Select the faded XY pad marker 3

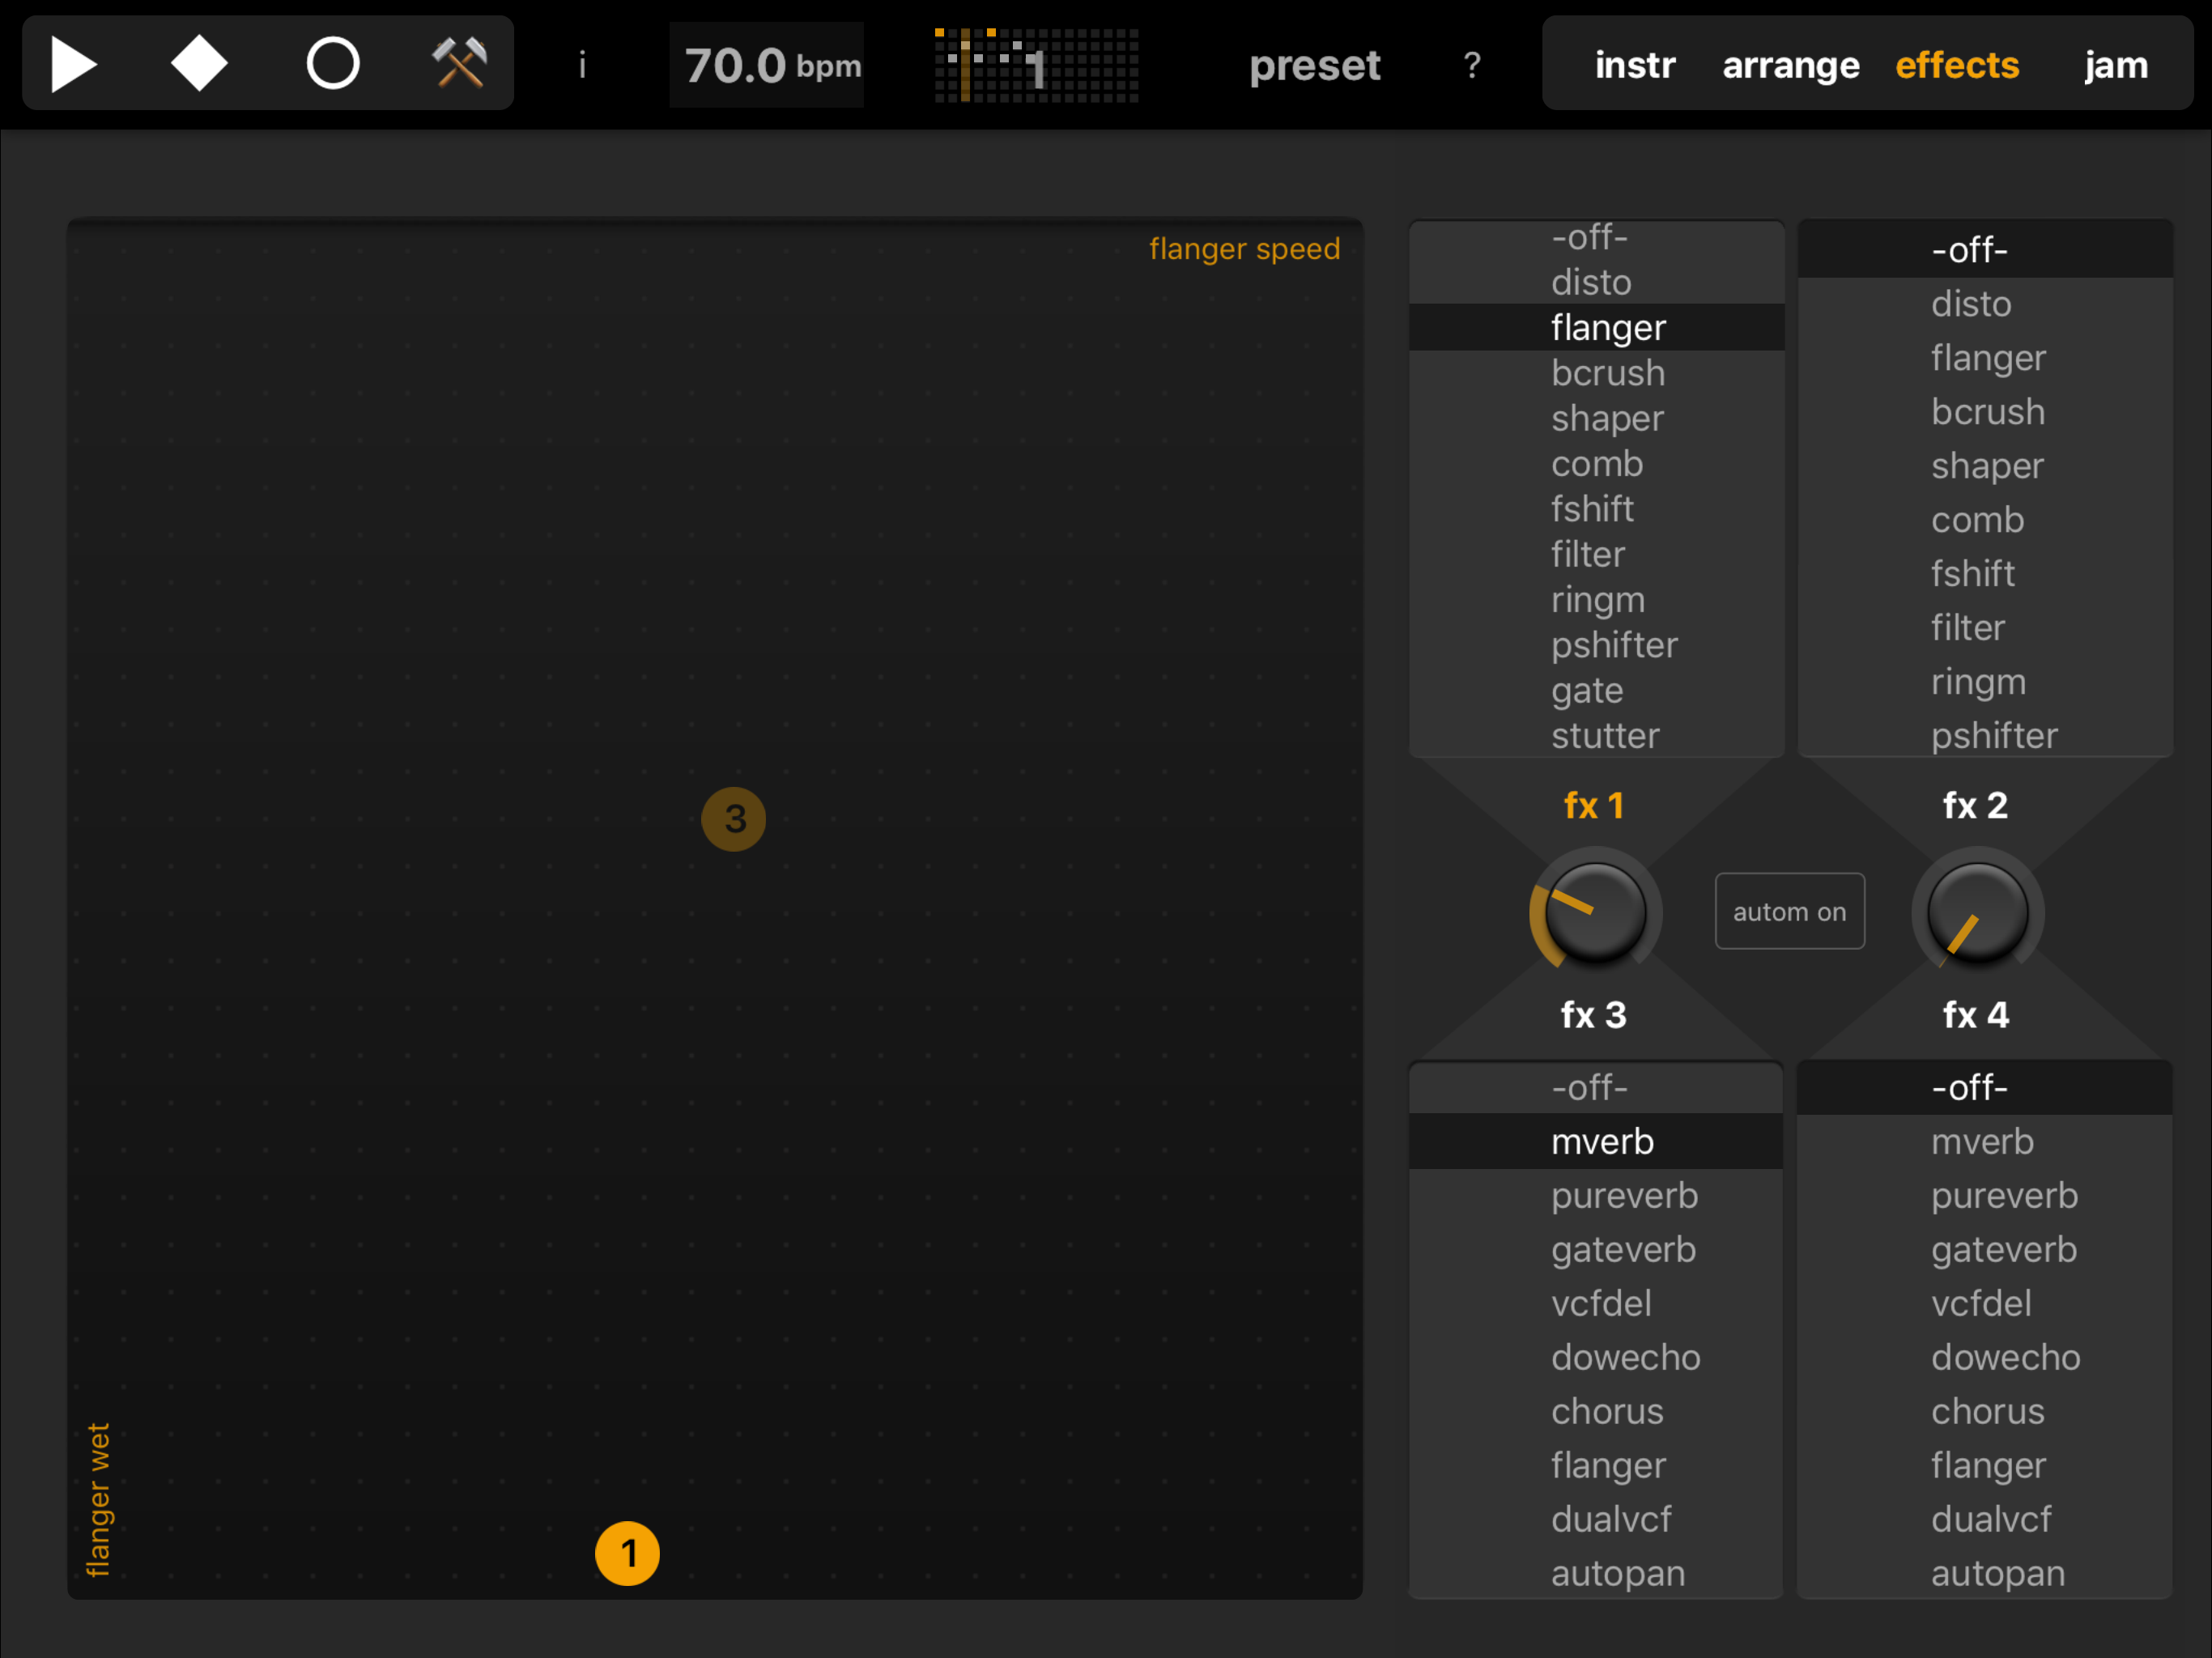click(x=734, y=819)
